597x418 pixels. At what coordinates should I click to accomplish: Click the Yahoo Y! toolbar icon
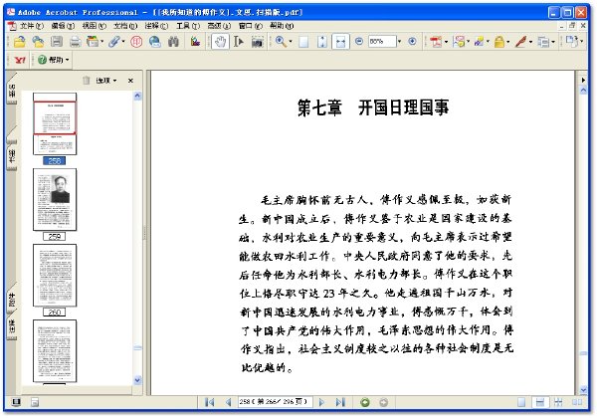coord(20,60)
